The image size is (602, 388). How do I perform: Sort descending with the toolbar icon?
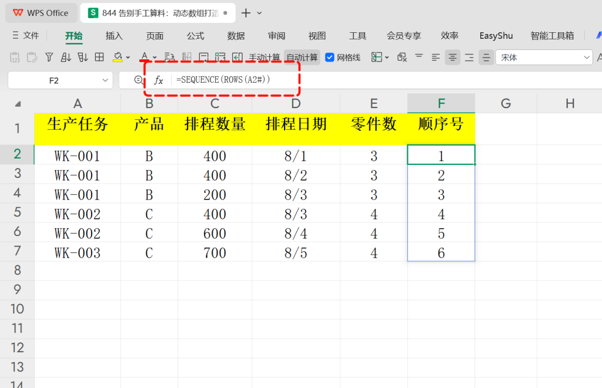point(82,58)
